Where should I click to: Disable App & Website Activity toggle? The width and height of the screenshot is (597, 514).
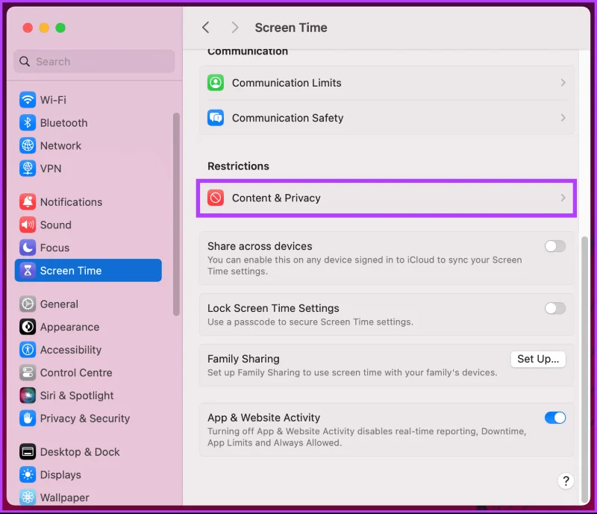(555, 418)
